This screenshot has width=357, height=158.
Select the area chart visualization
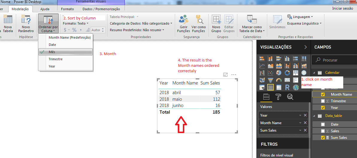[x=271, y=66]
